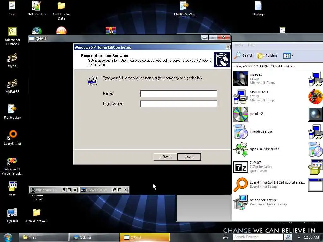Open on-screen keyboard tray icon
Viewport: 323px width, 242px height.
coord(226,238)
